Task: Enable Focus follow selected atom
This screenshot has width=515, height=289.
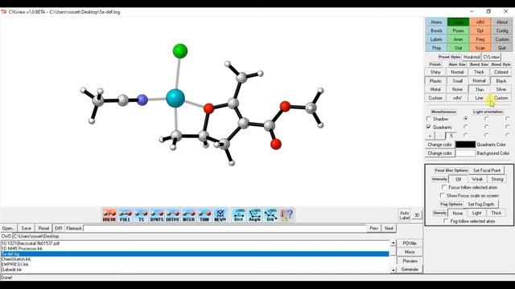Action: click(x=444, y=187)
